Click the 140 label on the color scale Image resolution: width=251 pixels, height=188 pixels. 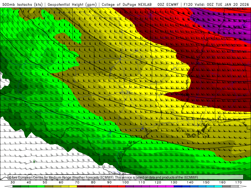click(190, 182)
